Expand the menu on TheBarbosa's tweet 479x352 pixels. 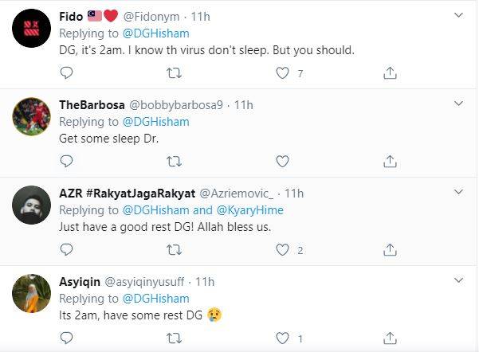point(459,104)
